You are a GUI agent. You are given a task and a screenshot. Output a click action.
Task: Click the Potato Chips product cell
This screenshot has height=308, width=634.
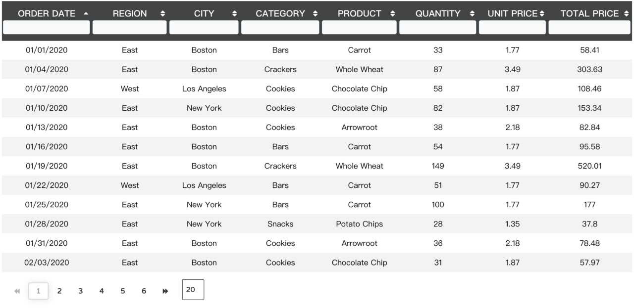point(360,224)
